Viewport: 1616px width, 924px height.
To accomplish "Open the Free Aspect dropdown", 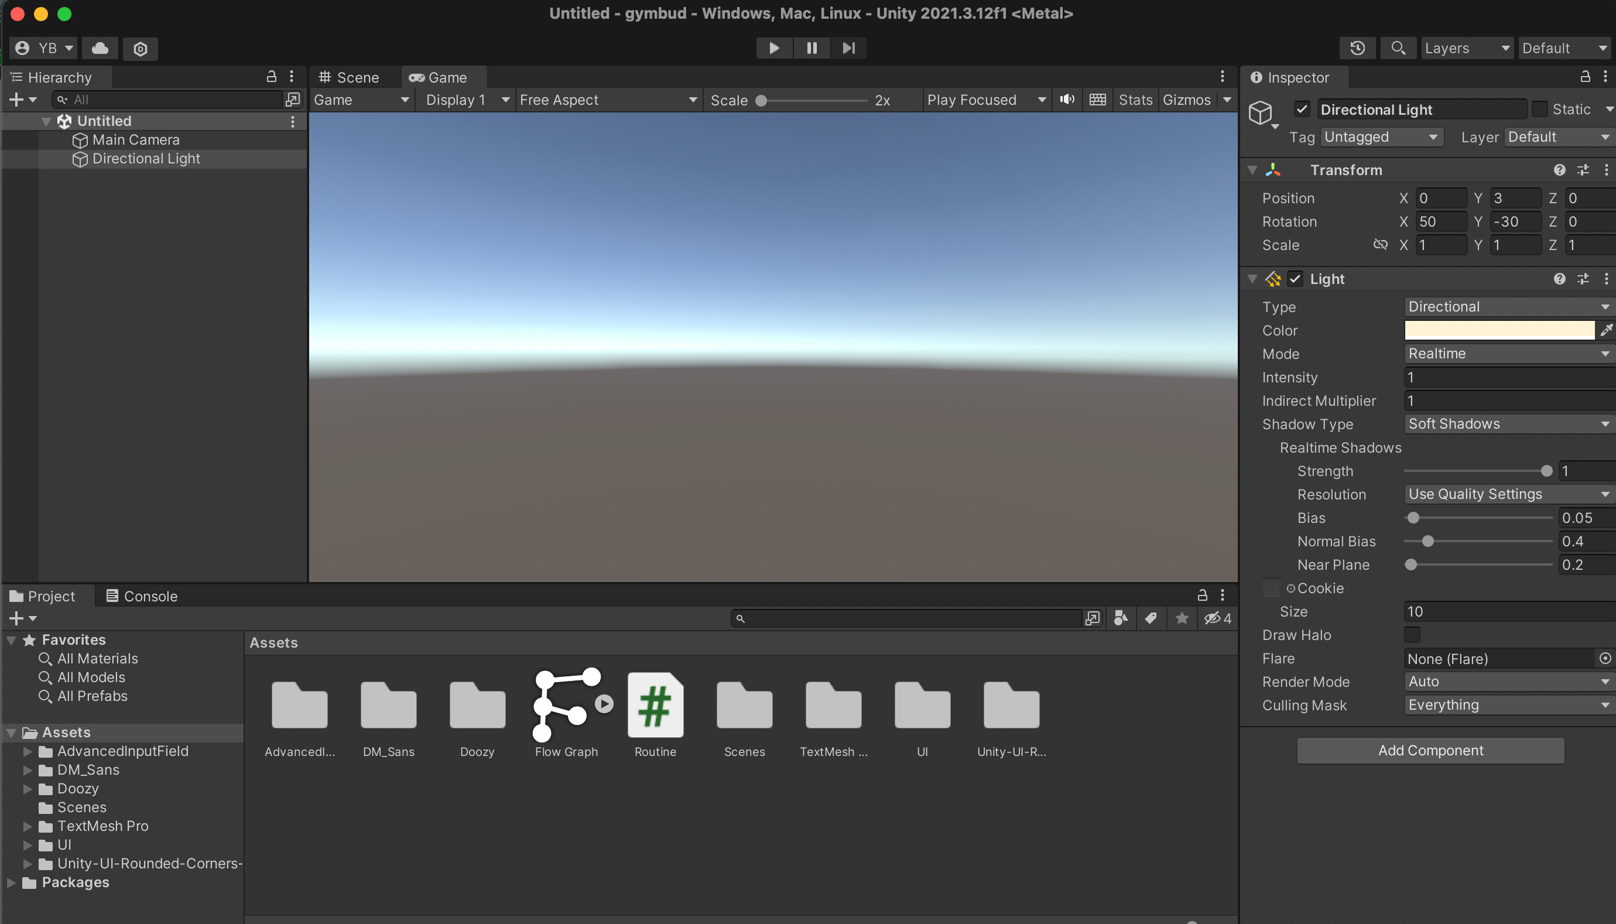I will click(607, 100).
